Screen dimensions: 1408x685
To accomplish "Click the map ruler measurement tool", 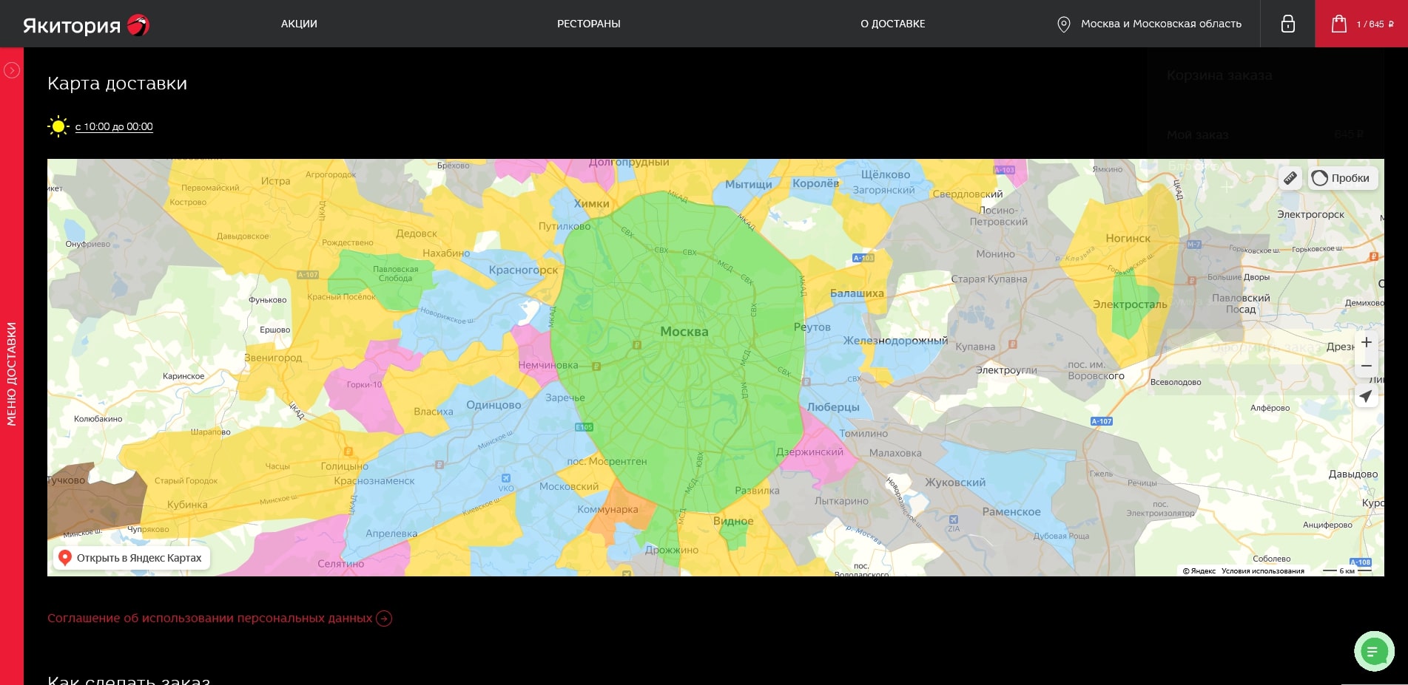I will 1290,178.
